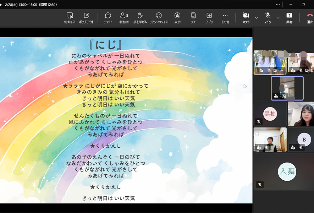
Task: Open the 表示 view options menu
Action: pos(177,17)
